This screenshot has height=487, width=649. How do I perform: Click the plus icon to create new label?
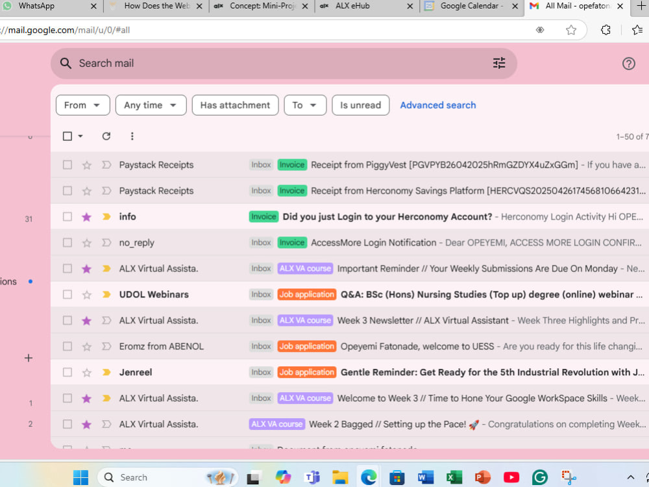tap(28, 358)
